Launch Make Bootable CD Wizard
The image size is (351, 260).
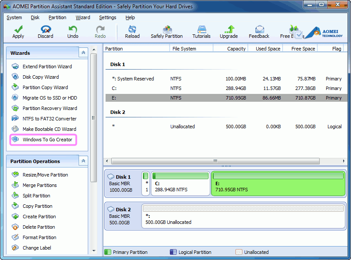(44, 129)
